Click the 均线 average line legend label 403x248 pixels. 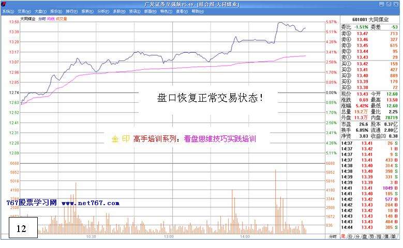(x=50, y=18)
